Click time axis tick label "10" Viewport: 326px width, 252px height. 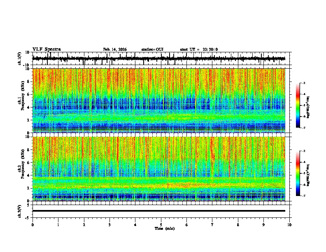pyautogui.click(x=289, y=225)
